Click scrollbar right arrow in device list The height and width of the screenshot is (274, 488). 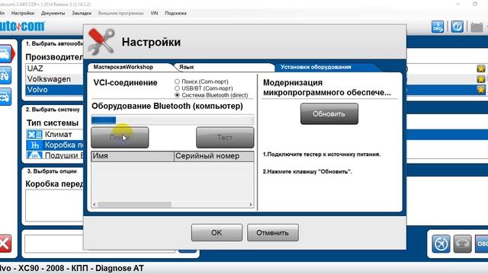click(x=251, y=205)
